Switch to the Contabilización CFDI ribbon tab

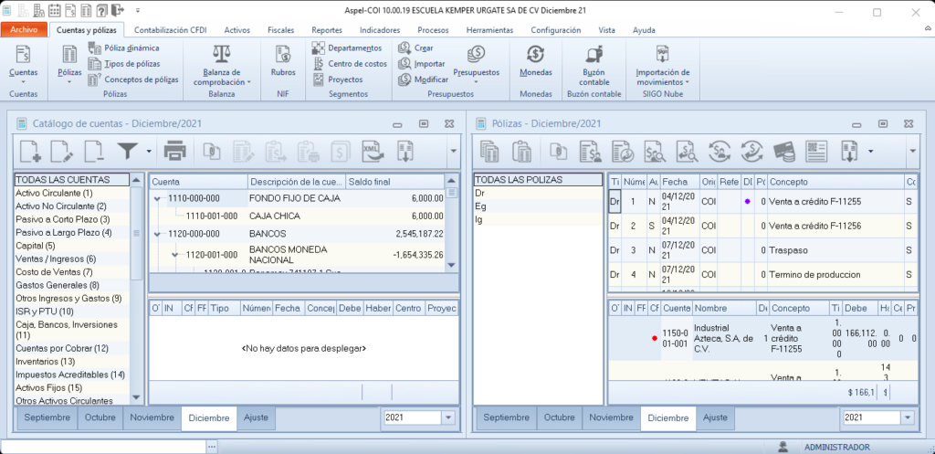(171, 29)
